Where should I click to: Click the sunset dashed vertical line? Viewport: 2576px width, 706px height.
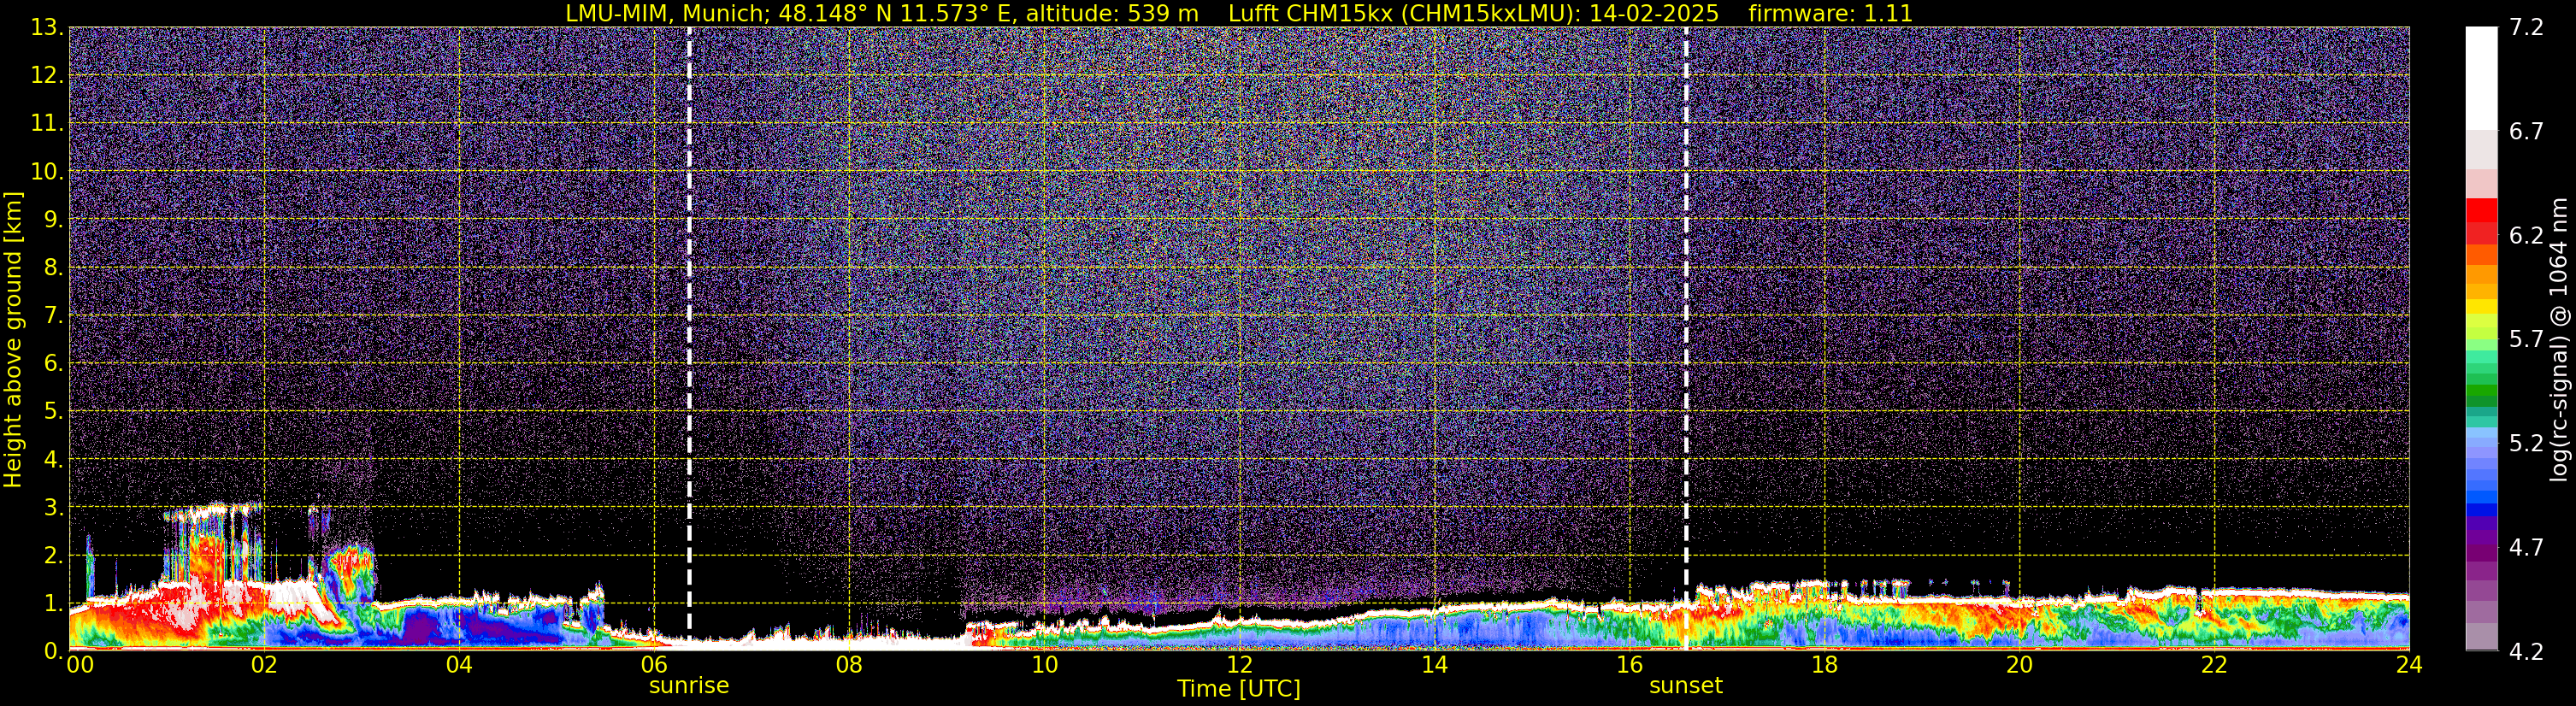(x=1686, y=338)
